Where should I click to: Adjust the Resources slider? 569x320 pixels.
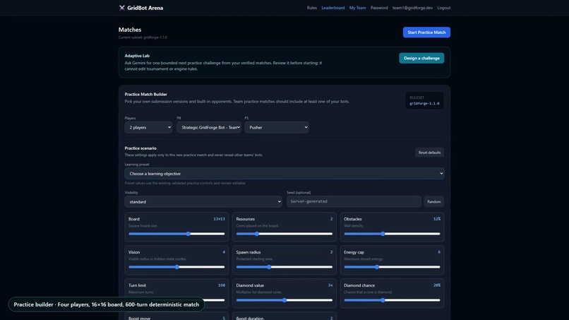[x=284, y=234]
